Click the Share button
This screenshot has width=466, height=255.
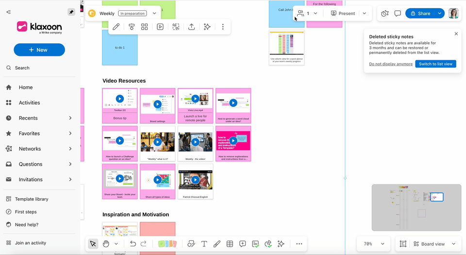point(420,14)
